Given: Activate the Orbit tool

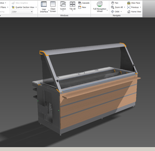Looking at the screenshot, I should coord(115,12).
